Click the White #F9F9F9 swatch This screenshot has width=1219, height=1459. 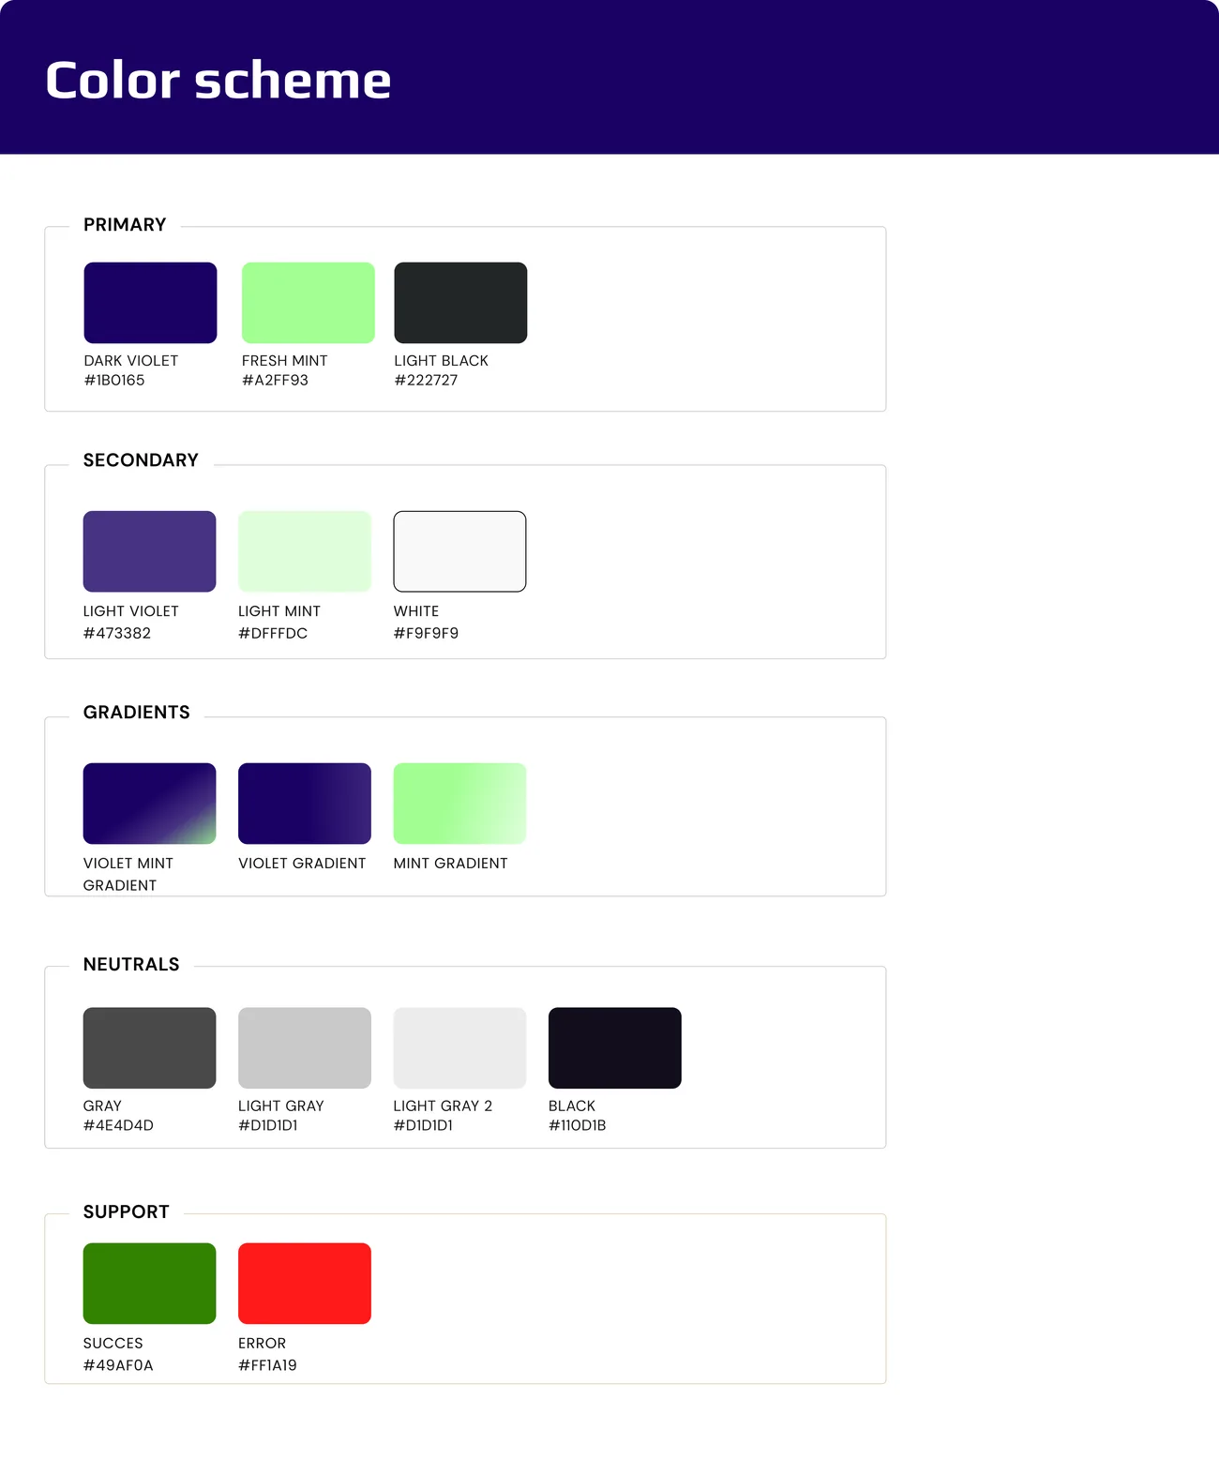pyautogui.click(x=459, y=551)
